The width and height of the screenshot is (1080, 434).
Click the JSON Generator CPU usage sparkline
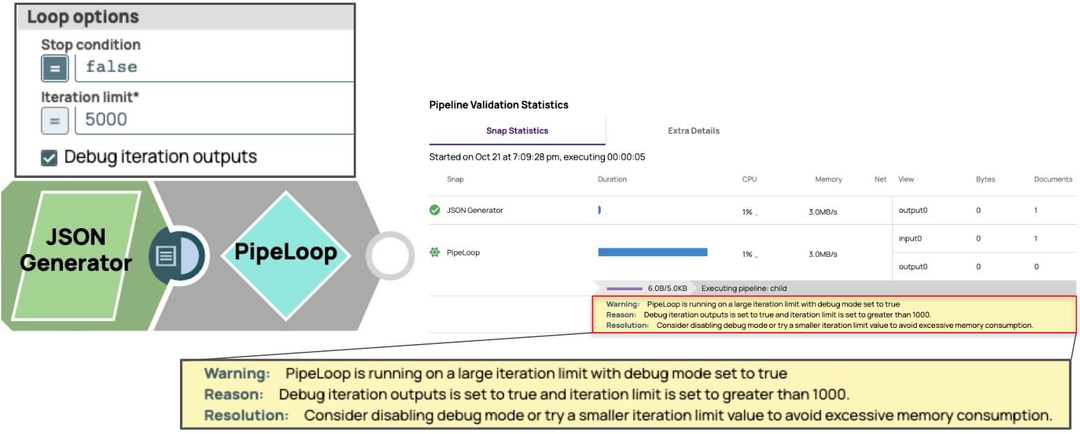coord(756,212)
